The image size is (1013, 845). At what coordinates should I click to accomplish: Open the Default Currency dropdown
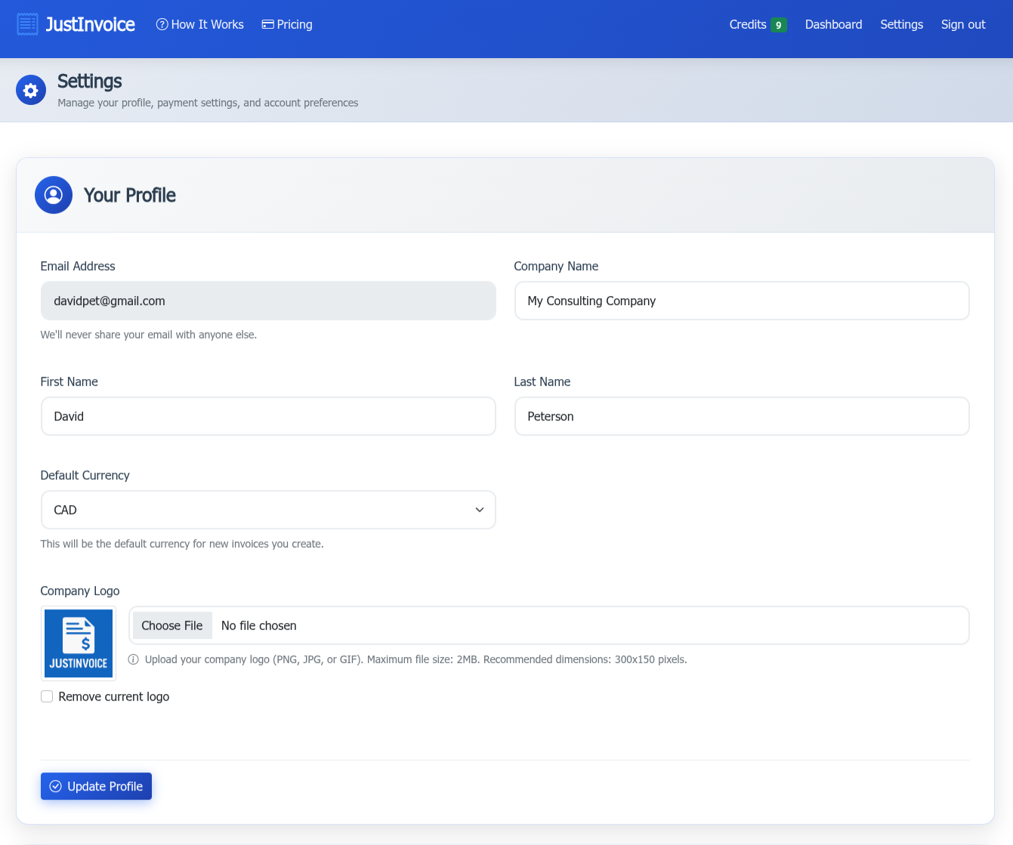point(268,510)
